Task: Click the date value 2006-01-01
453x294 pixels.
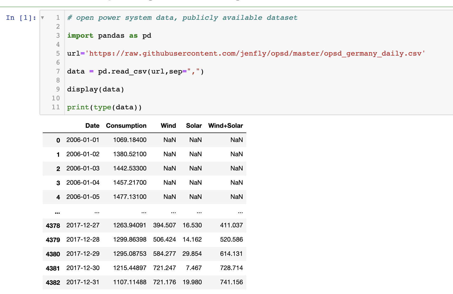Action: 83,140
